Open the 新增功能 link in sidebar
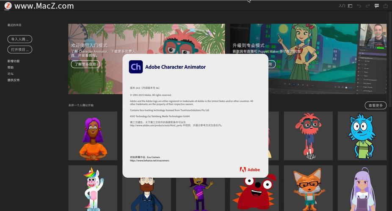The width and height of the screenshot is (392, 211). [14, 61]
